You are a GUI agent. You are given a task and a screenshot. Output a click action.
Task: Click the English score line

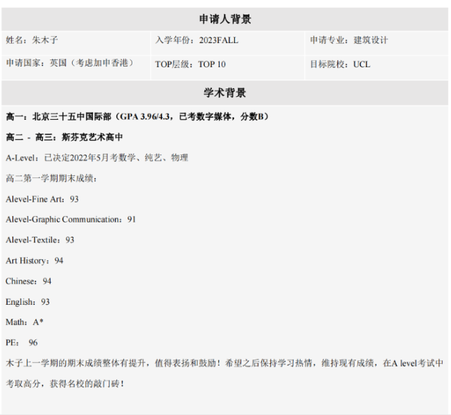click(28, 302)
